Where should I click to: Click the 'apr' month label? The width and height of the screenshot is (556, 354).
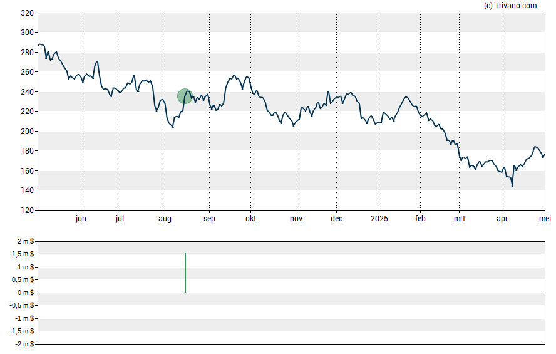point(502,219)
